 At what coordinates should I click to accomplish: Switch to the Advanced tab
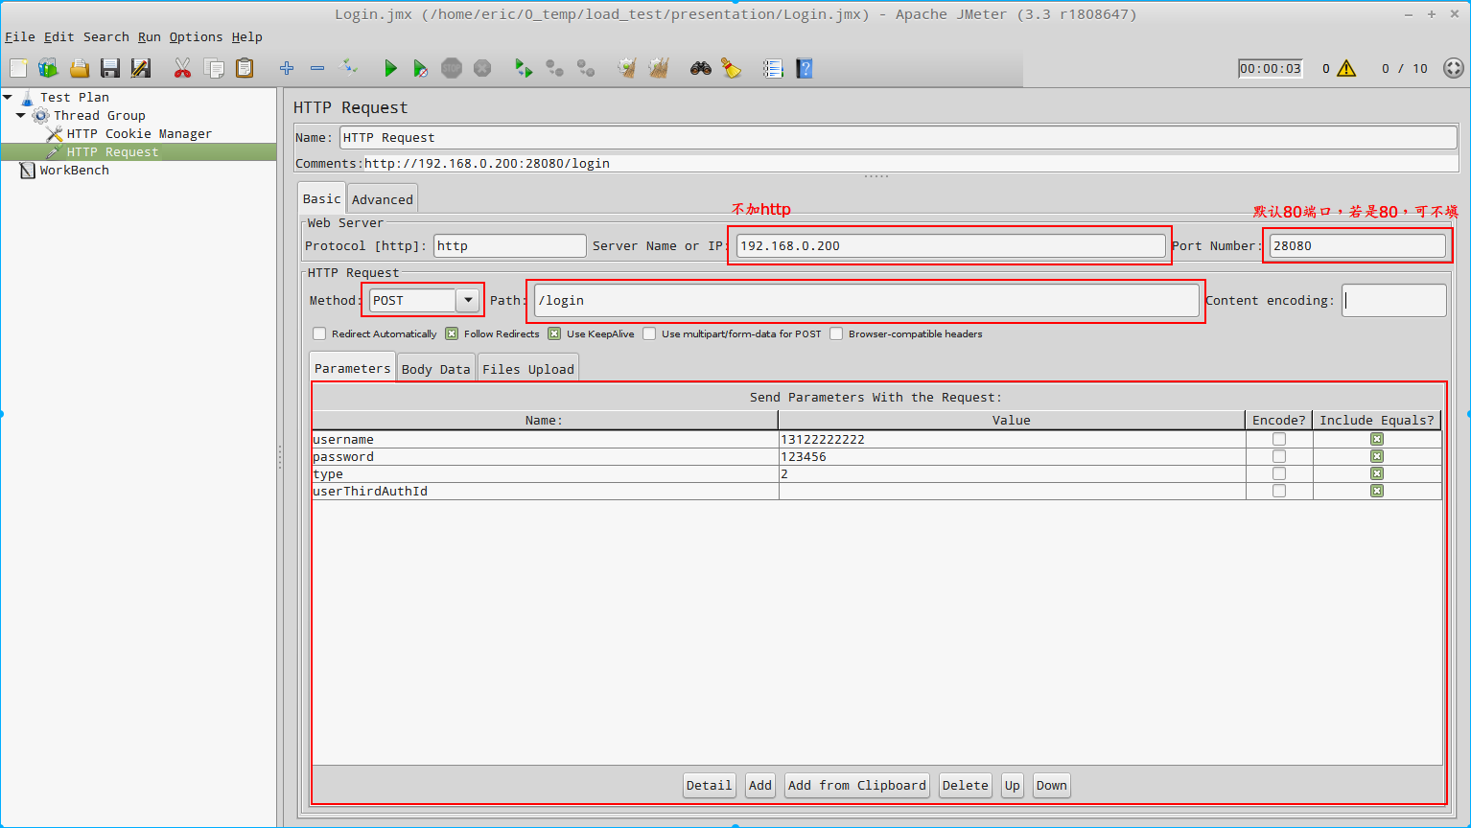383,199
